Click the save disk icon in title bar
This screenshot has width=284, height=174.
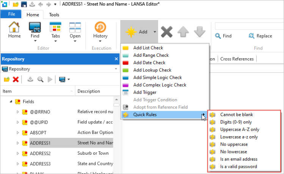pos(24,4)
